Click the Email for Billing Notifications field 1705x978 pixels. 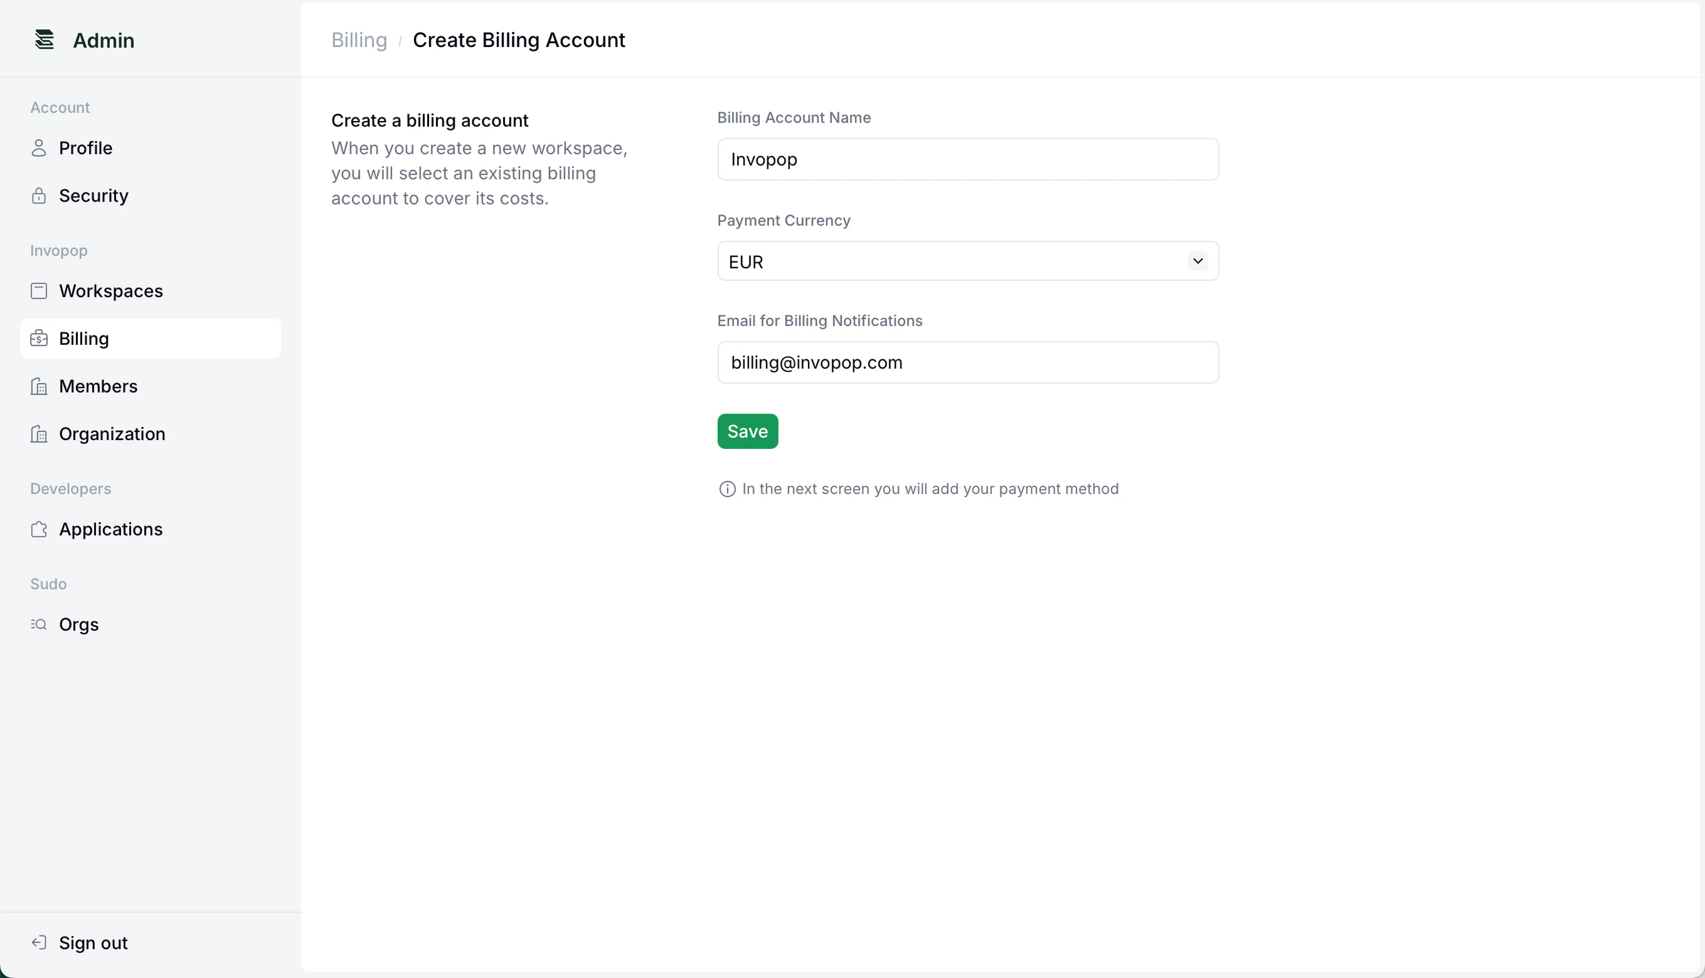pyautogui.click(x=968, y=363)
